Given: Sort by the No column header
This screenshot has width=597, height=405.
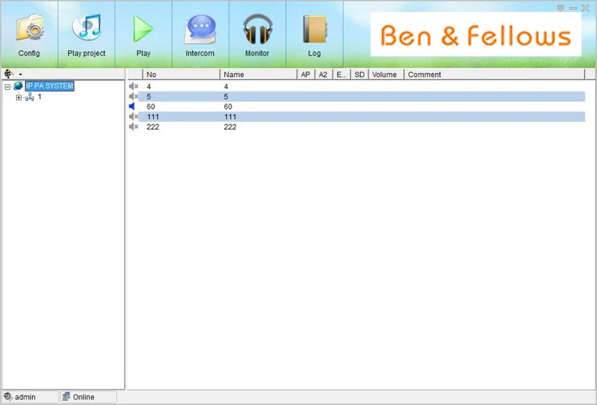Looking at the screenshot, I should [x=181, y=75].
